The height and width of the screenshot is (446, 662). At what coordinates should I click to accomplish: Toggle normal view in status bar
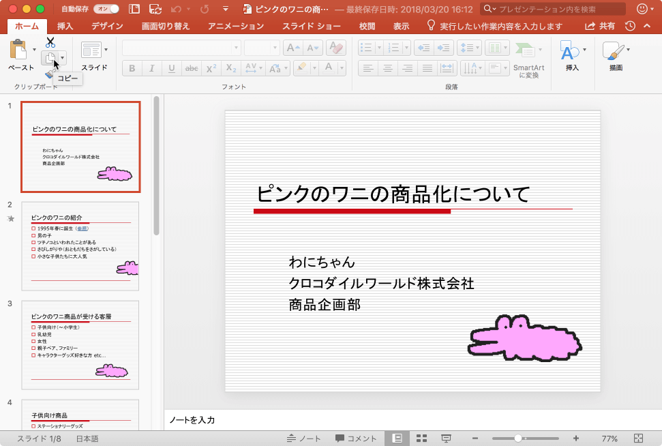397,438
